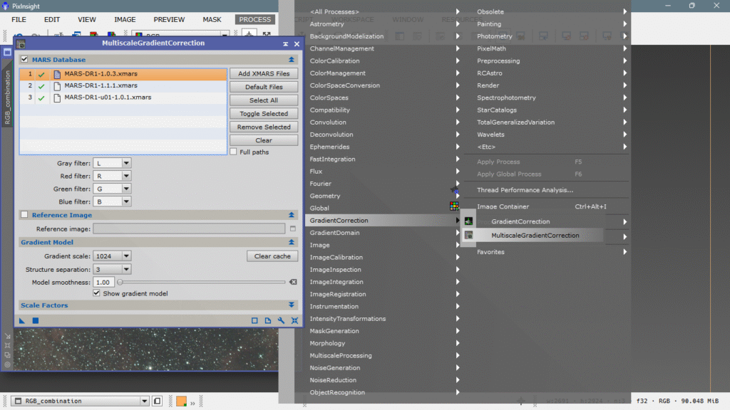Click the New Instance triangle icon

22,320
